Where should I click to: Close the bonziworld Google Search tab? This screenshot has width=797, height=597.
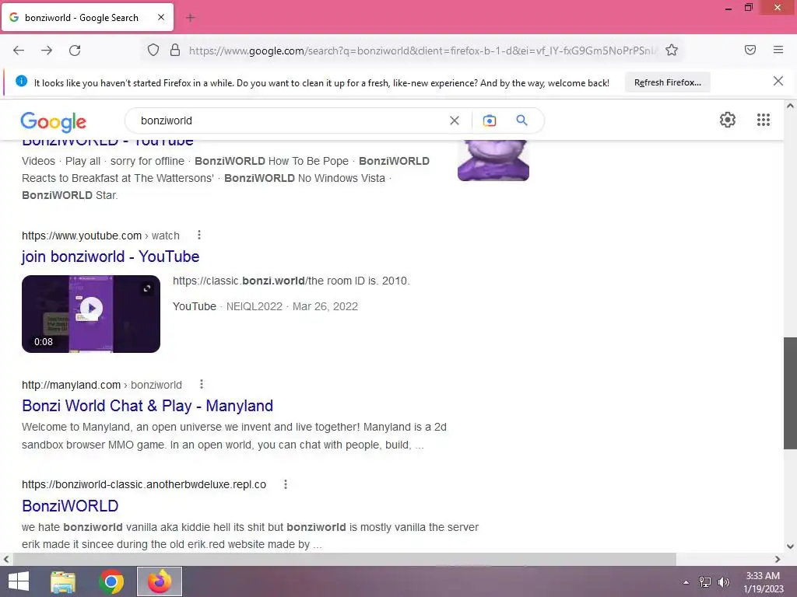click(x=161, y=17)
